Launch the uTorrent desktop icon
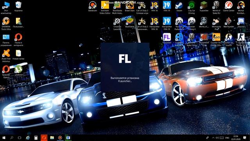Viewport: 250px width, 141px height. 18,70
